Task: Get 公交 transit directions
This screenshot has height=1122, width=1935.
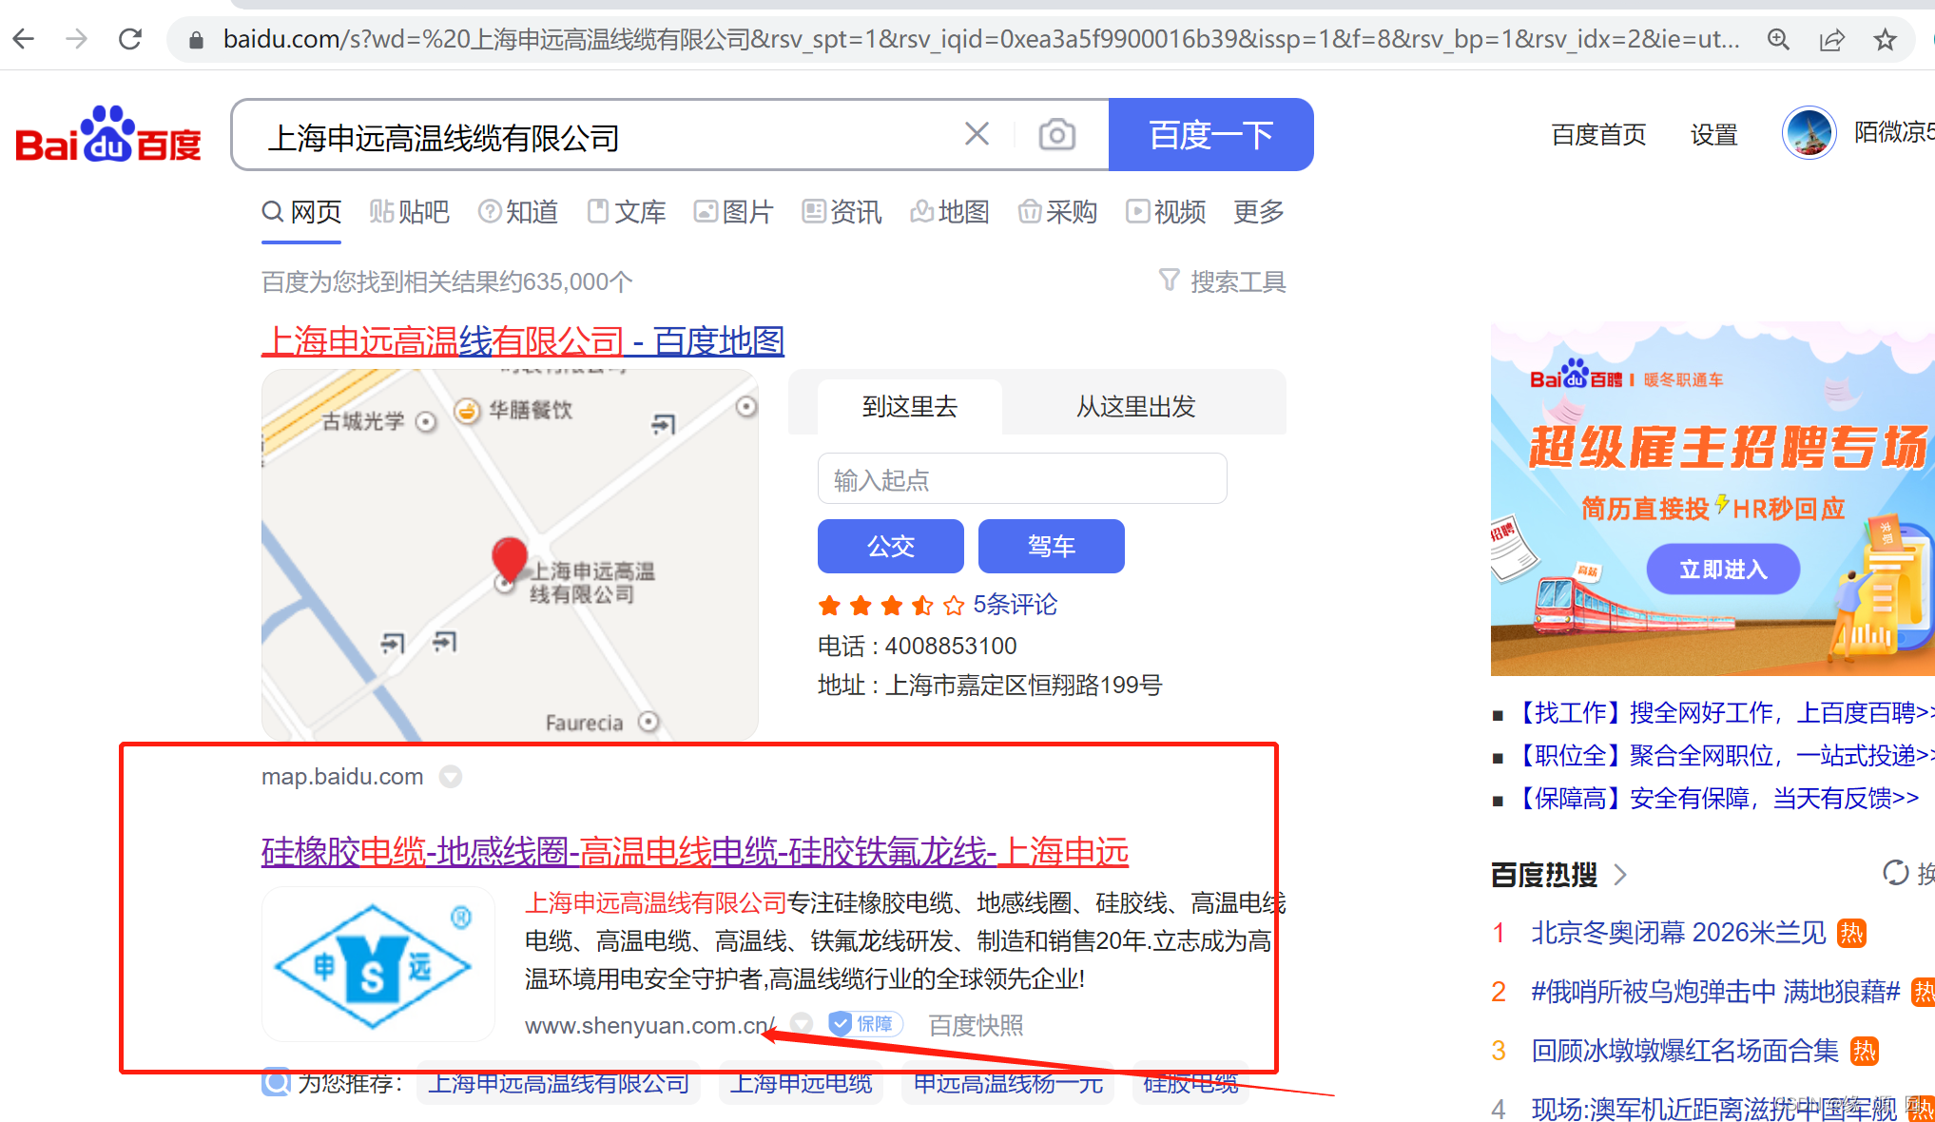Action: [891, 546]
